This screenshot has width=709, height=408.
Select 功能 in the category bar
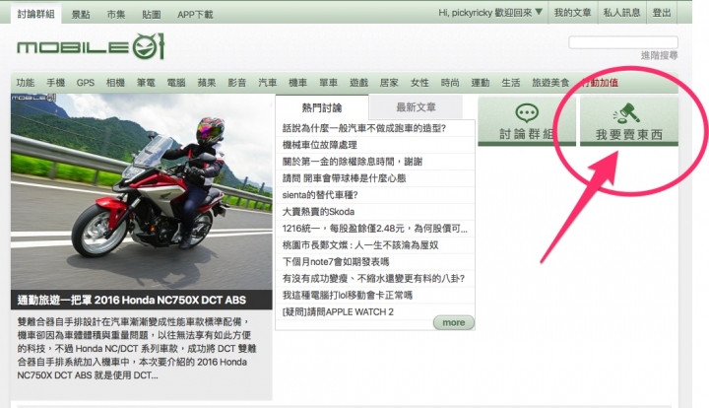coord(26,83)
